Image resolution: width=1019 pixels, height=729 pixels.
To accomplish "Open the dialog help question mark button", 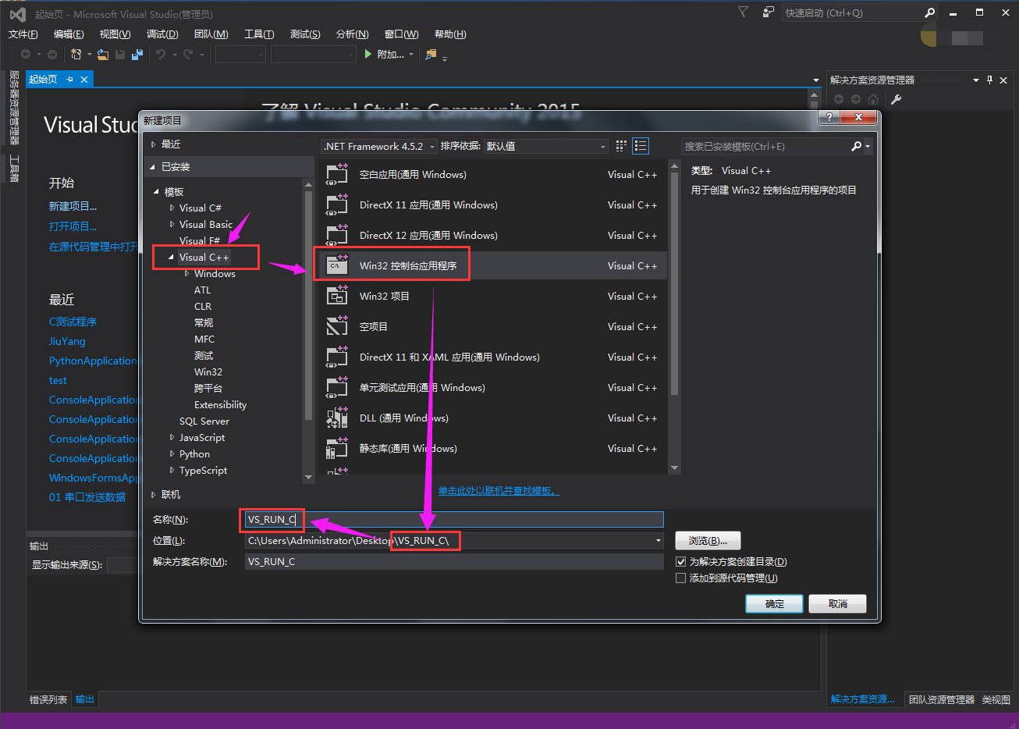I will [829, 117].
